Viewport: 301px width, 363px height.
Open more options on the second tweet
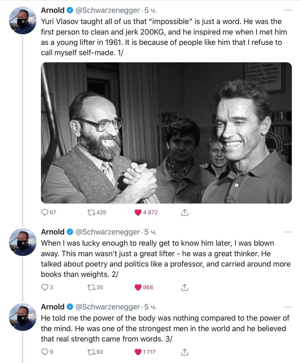coord(288,232)
